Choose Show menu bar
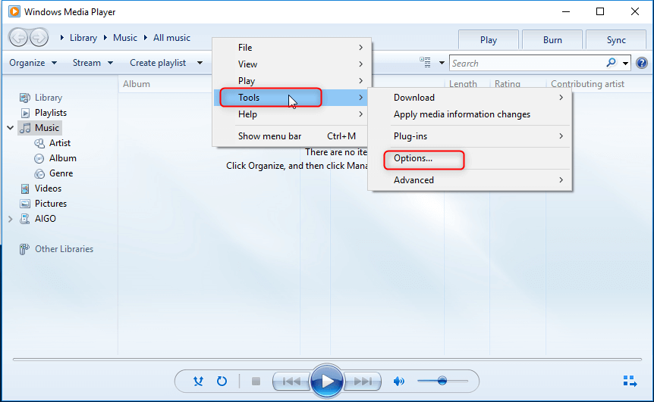The image size is (654, 402). tap(291, 136)
